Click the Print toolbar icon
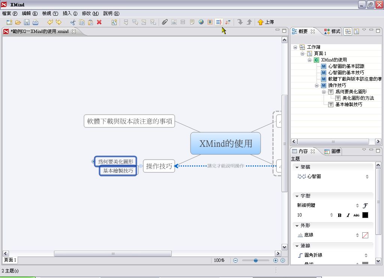This screenshot has width=384, height=278. tap(36, 22)
